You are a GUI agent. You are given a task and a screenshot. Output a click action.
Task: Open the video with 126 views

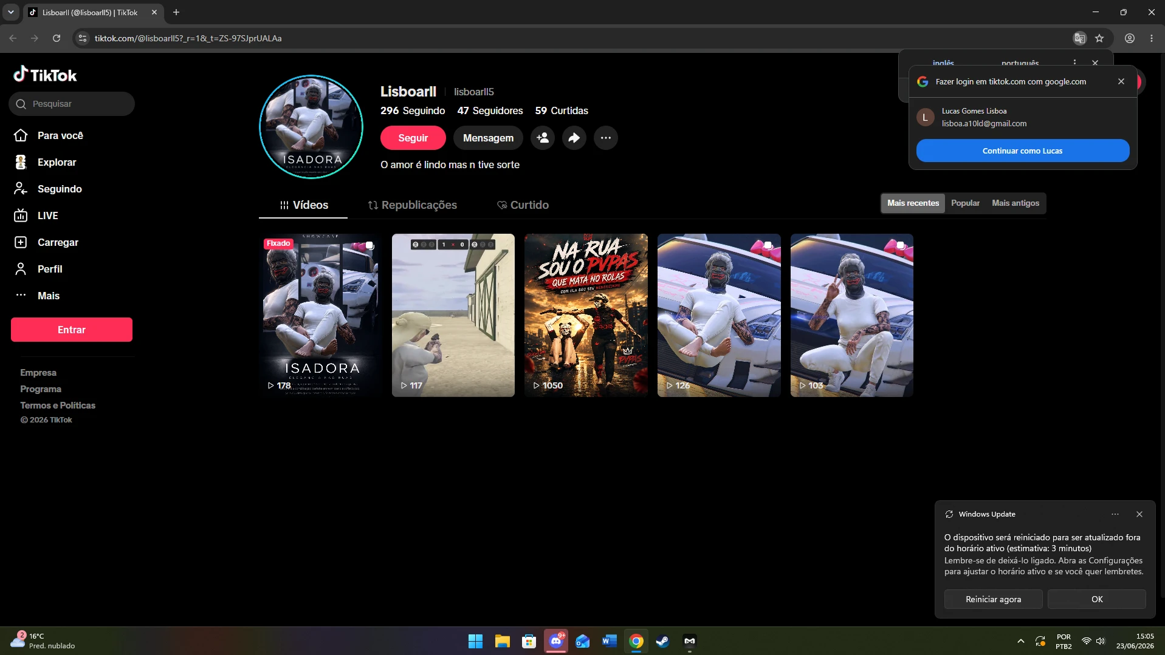[x=719, y=315]
